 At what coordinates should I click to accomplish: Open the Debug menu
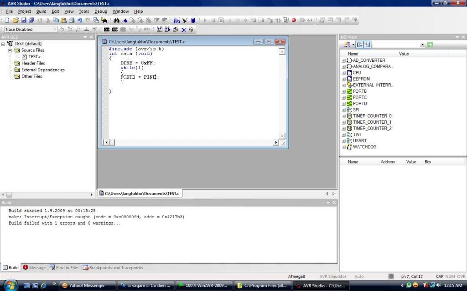[100, 11]
